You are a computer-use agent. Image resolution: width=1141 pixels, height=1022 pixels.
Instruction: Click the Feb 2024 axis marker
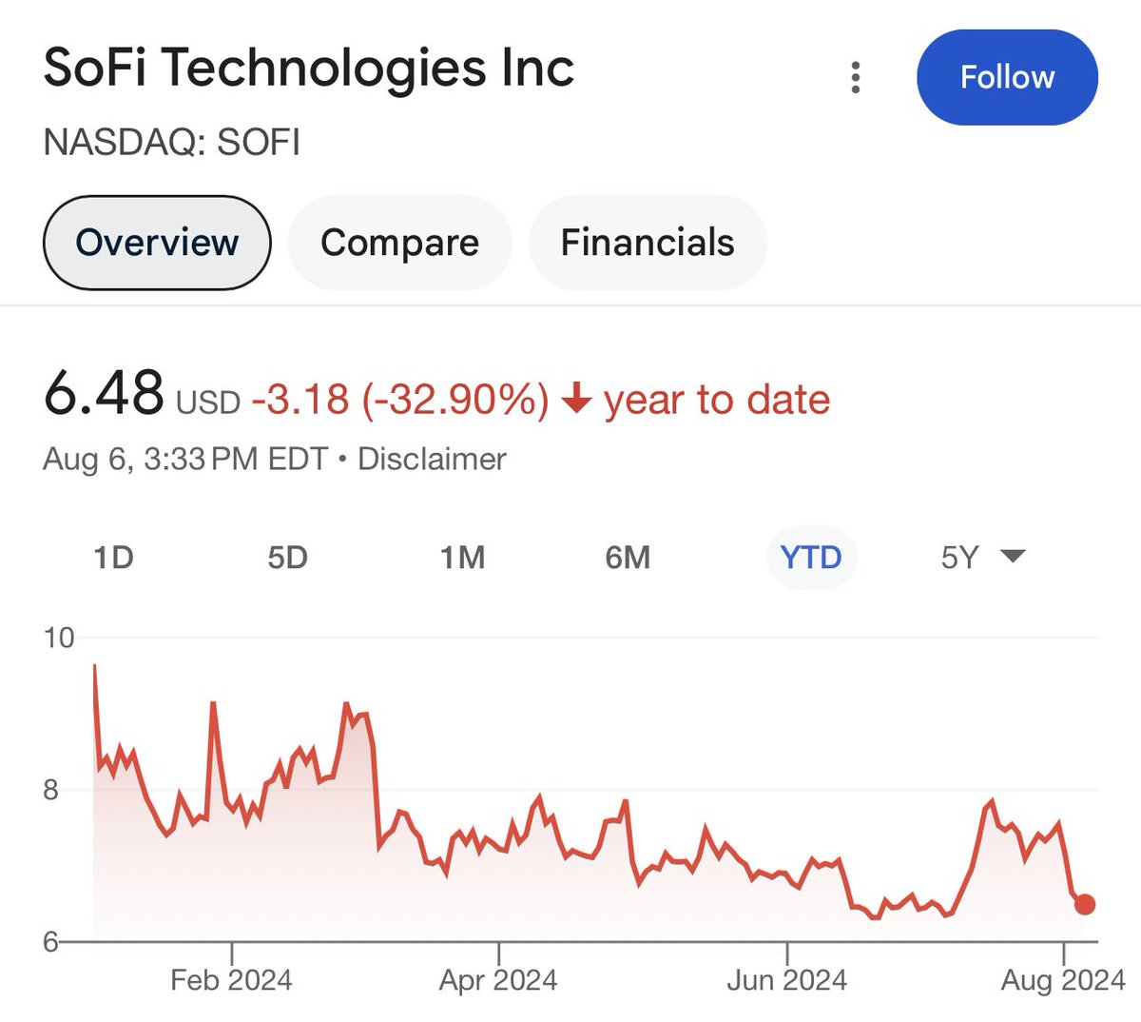click(231, 979)
